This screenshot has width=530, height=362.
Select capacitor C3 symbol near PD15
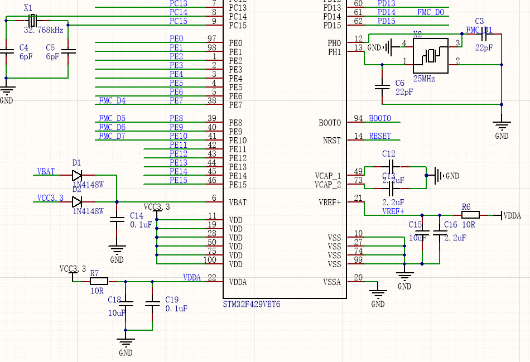484,34
